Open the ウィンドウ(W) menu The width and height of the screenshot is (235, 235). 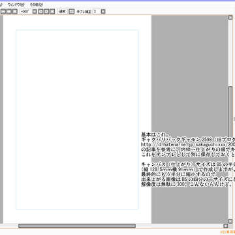[x=16, y=5]
